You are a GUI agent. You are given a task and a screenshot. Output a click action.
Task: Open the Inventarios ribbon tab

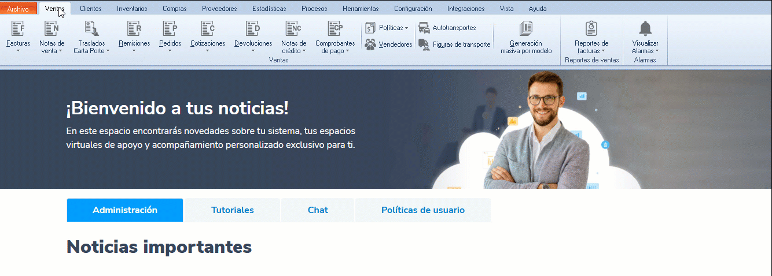click(x=131, y=9)
